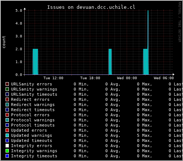Select the first cyan bar near Tue morning

pos(35,62)
